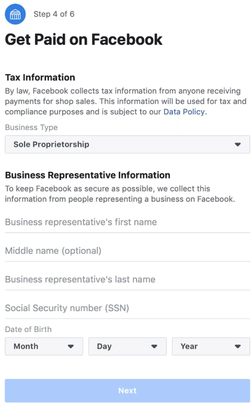Expand the Month dropdown
The image size is (251, 403).
click(44, 347)
